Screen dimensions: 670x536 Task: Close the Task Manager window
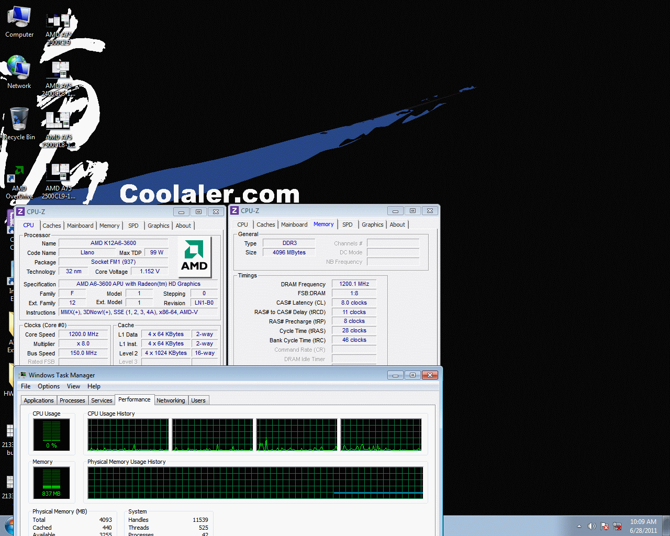pyautogui.click(x=430, y=375)
